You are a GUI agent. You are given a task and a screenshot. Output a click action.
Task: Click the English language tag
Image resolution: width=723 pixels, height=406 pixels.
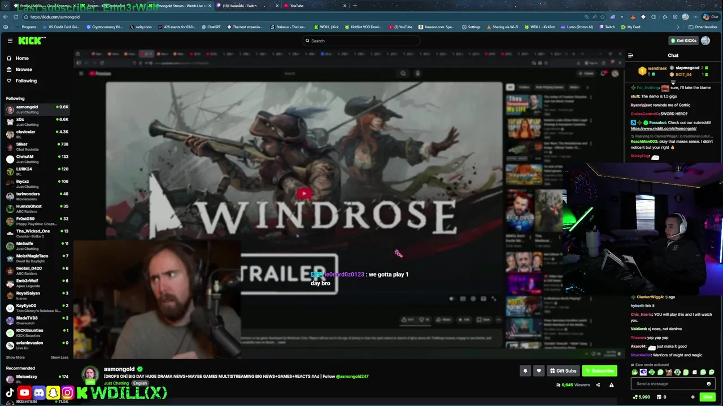[x=140, y=383]
